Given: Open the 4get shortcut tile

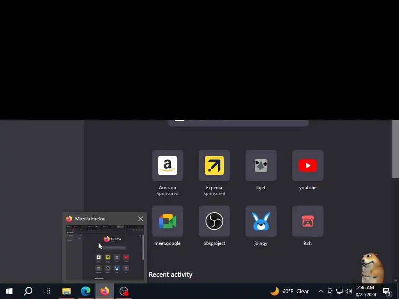Looking at the screenshot, I should tap(261, 165).
